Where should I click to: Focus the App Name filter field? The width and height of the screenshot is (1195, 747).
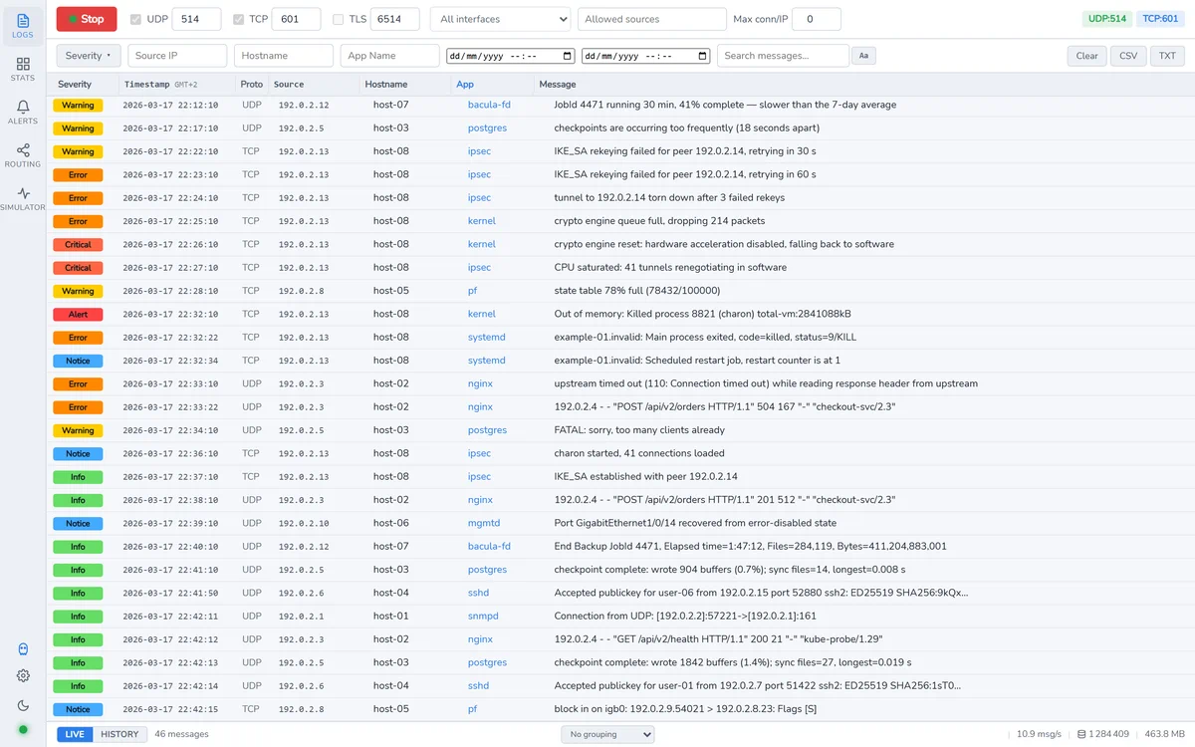(x=389, y=56)
